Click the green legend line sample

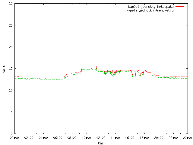180,10
